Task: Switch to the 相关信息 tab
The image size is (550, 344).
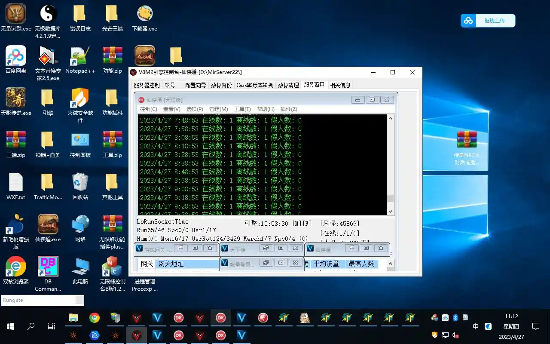Action: [x=340, y=85]
